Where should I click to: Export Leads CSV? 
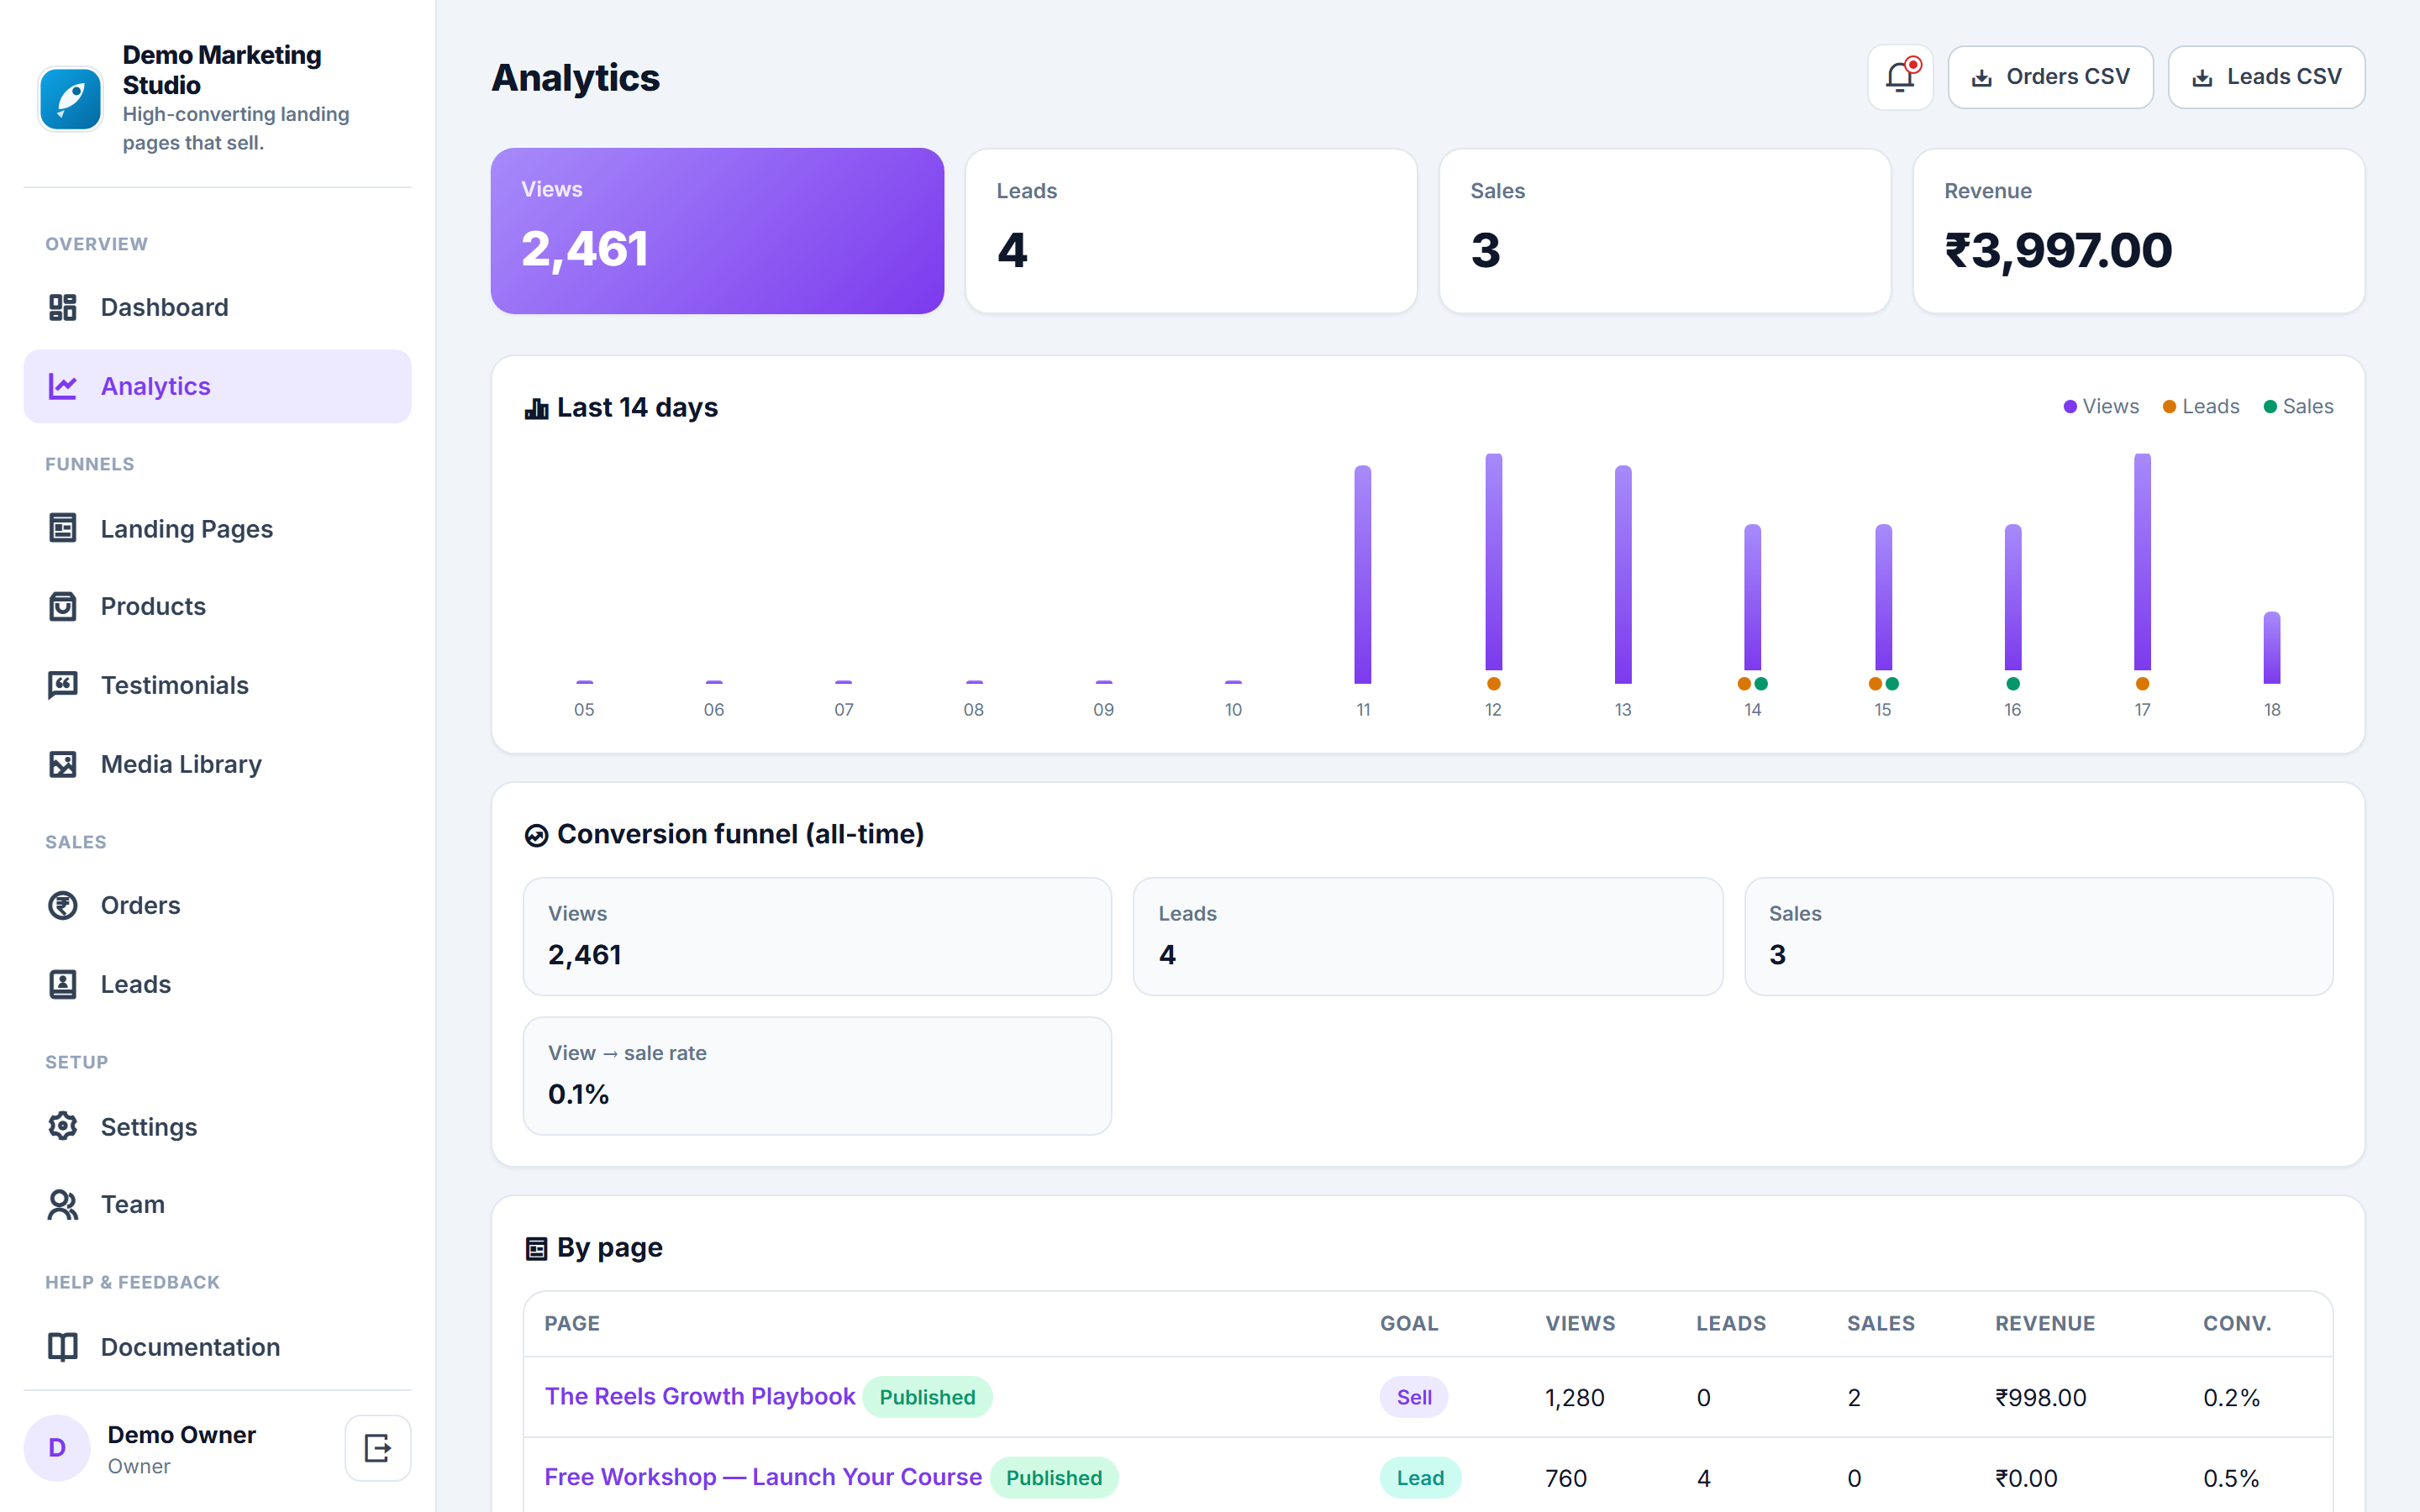2266,77
